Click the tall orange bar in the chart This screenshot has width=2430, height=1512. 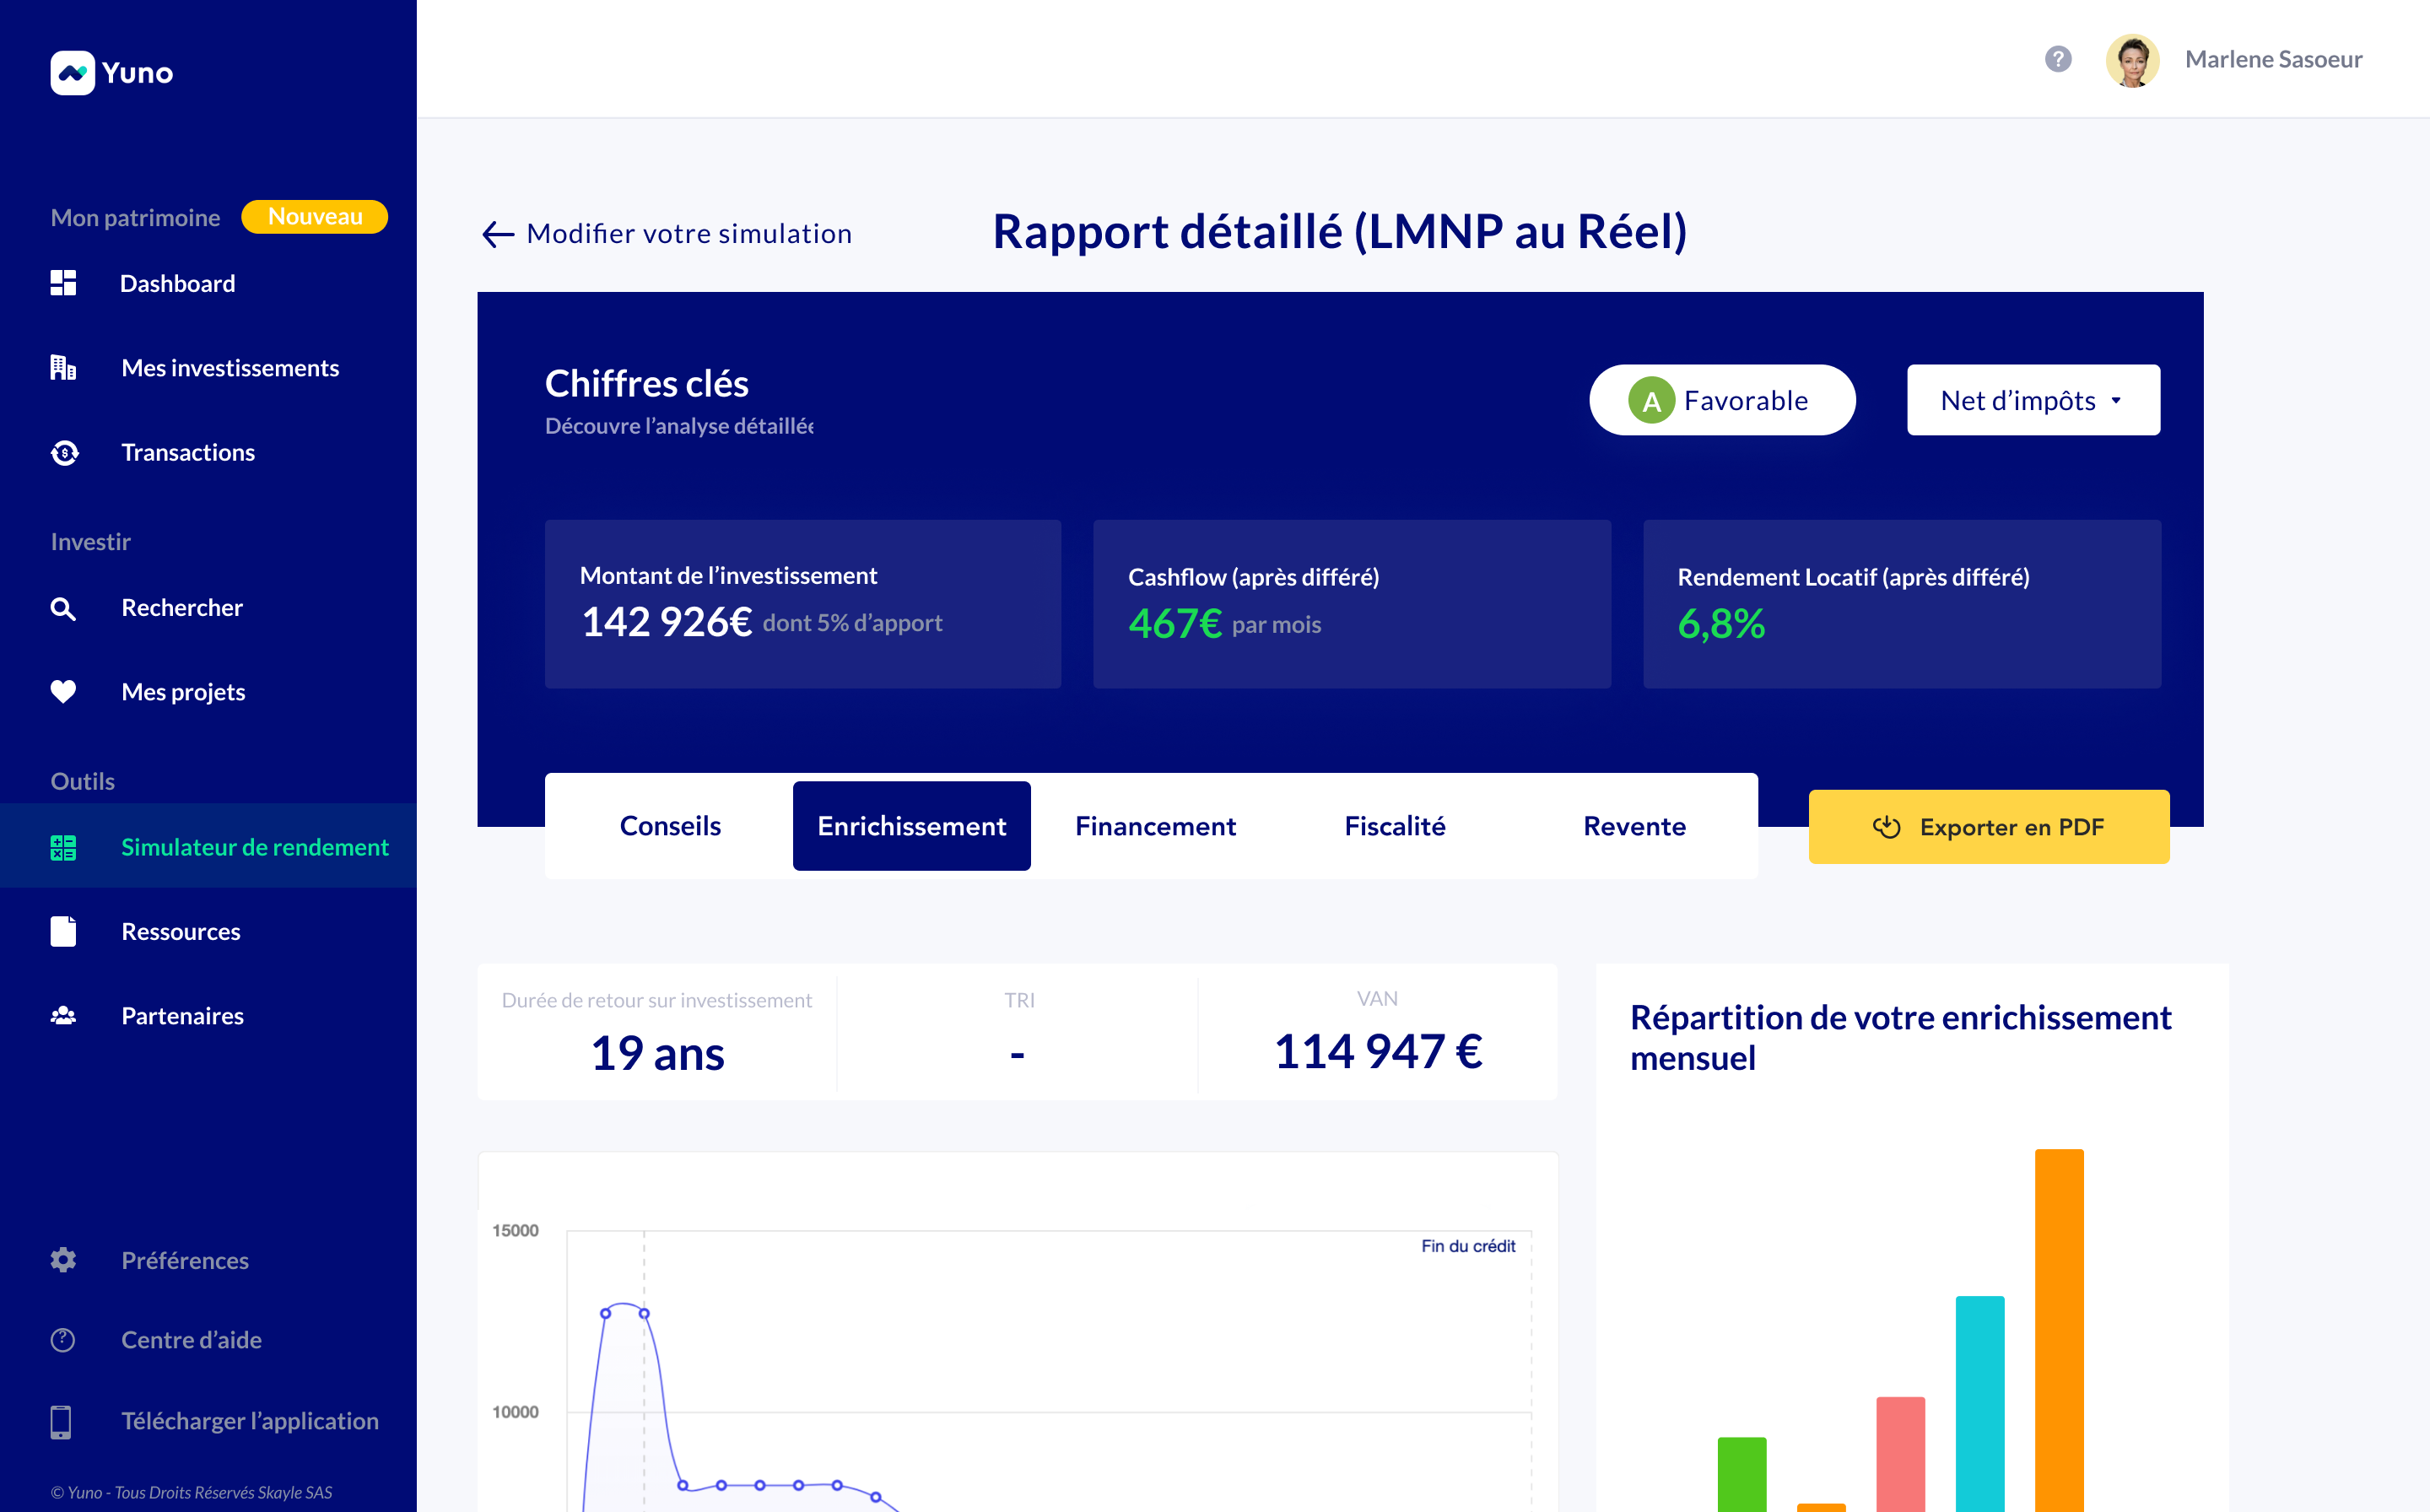point(2059,1330)
